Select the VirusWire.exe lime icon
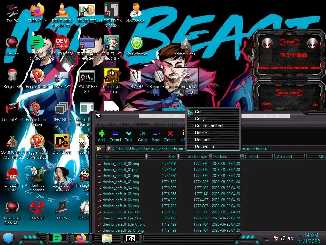The image size is (326, 245). [x=136, y=46]
